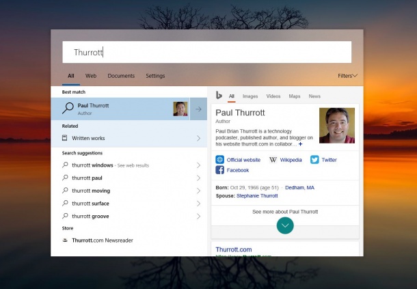This screenshot has height=289, width=417.
Task: Open the Filters dropdown
Action: 347,76
